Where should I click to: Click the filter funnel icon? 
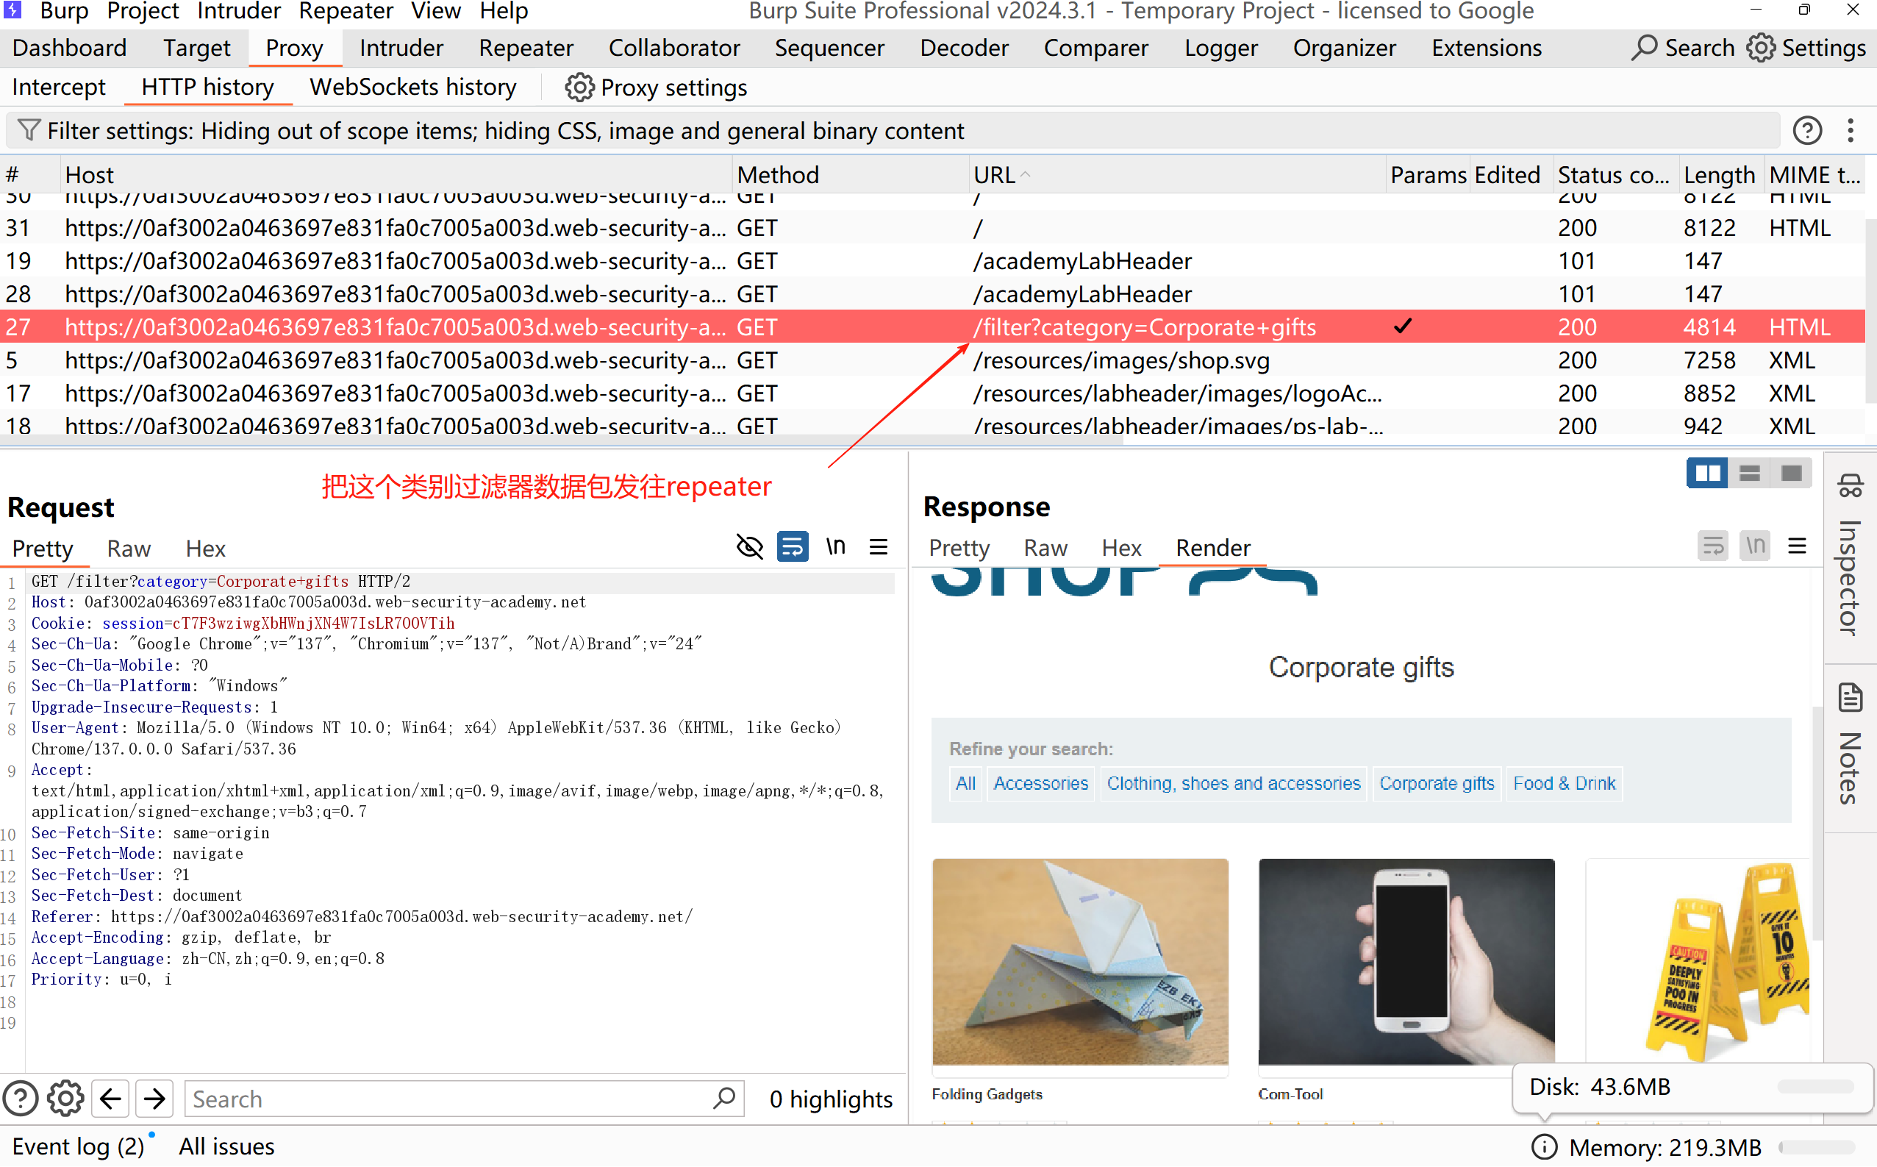[x=29, y=130]
